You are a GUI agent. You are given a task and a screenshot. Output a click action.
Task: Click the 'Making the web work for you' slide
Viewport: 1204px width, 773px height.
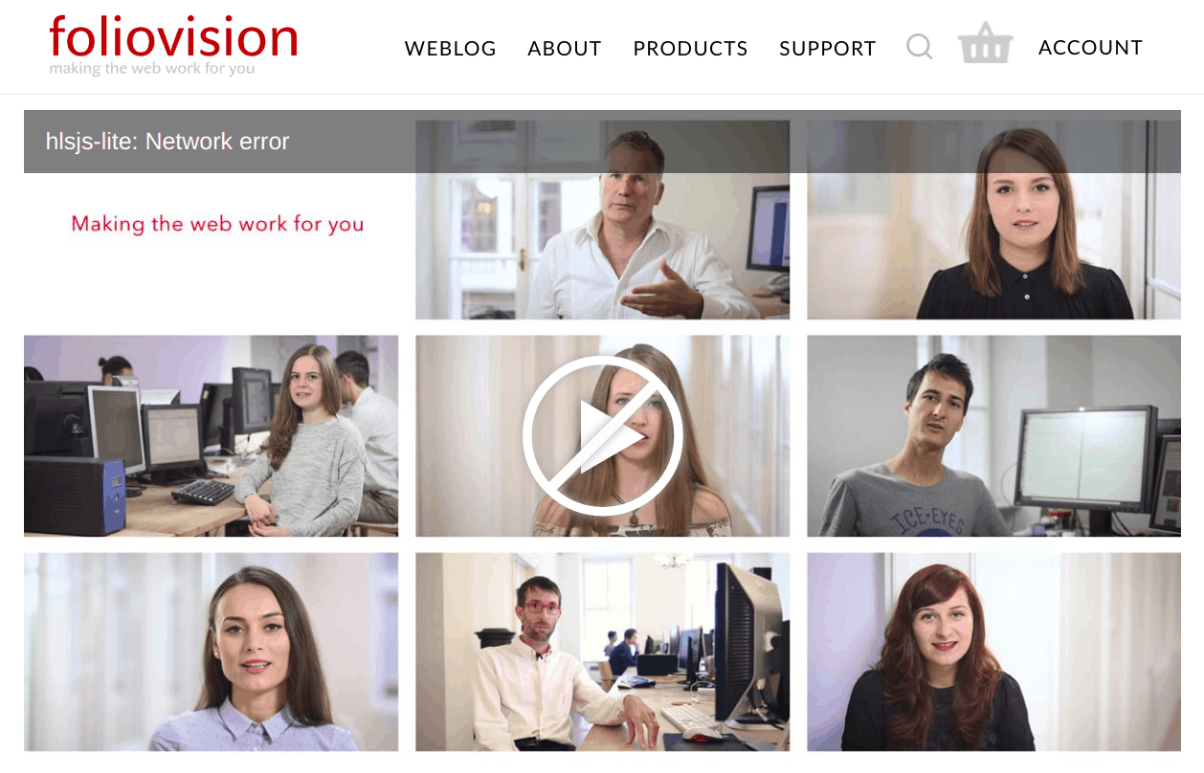click(217, 224)
